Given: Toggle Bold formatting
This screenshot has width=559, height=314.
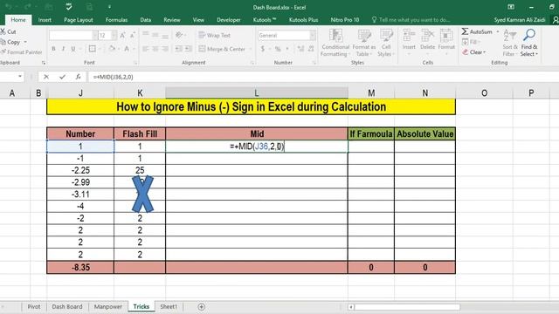Looking at the screenshot, I should point(53,49).
